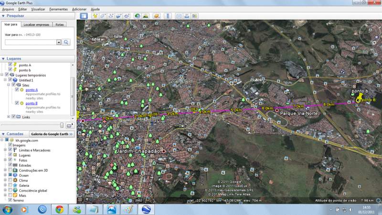Open the Adicionar menu
The height and width of the screenshot is (215, 382).
click(x=79, y=9)
